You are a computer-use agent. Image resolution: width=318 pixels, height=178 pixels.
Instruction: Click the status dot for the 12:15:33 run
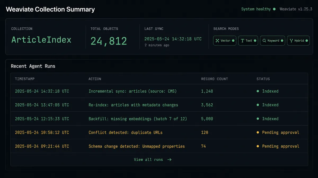tap(258, 119)
